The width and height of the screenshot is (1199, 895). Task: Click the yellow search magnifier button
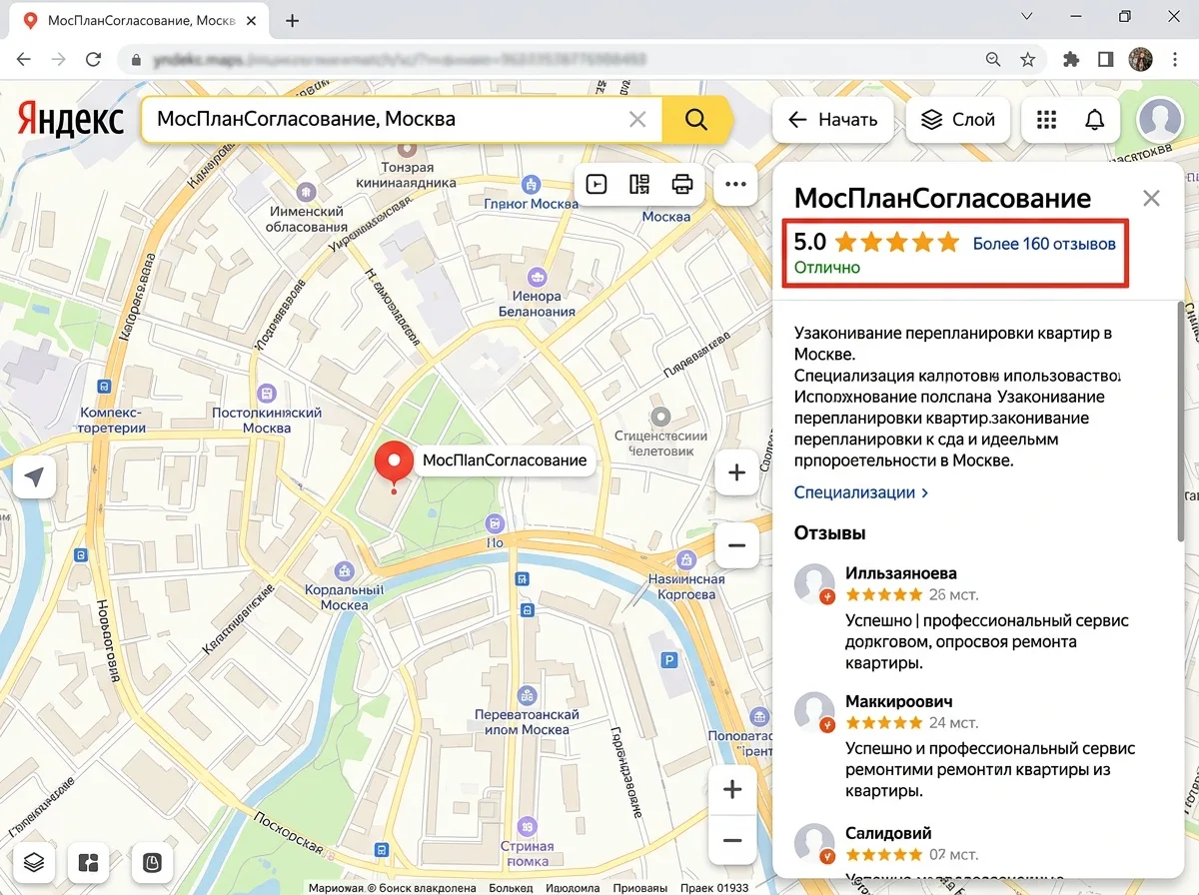coord(696,120)
